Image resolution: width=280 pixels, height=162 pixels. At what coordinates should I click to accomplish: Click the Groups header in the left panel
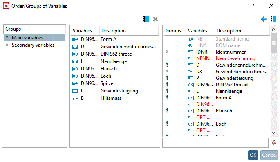[x=35, y=29]
